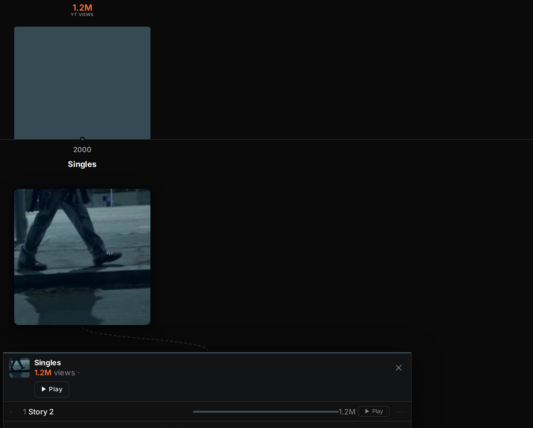Open the large walking-legs album cover

pos(82,257)
